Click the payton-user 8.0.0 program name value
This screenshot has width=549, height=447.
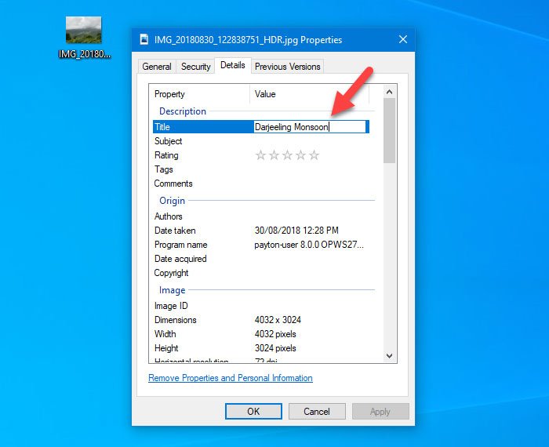pos(309,245)
